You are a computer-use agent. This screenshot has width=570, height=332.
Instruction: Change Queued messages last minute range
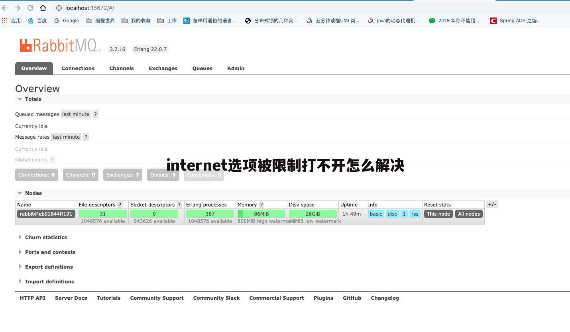[x=76, y=114]
